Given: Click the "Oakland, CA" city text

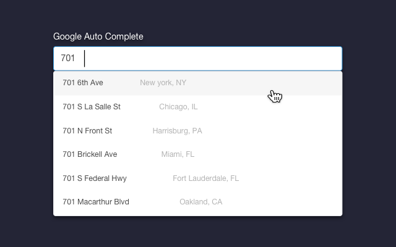Looking at the screenshot, I should pyautogui.click(x=200, y=202).
